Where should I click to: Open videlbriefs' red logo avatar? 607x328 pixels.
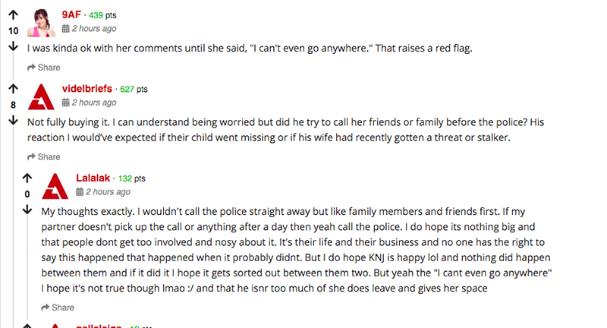point(42,97)
